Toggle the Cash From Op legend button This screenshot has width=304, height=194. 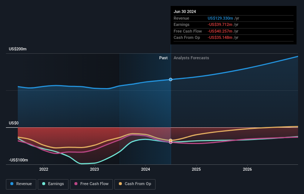(135, 184)
